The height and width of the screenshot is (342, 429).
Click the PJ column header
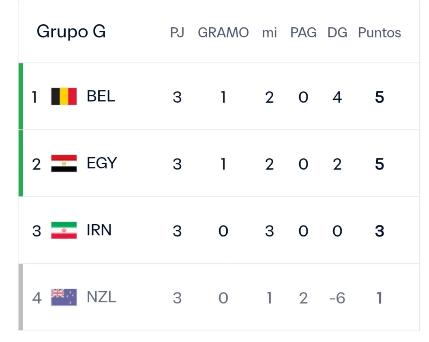coord(177,32)
